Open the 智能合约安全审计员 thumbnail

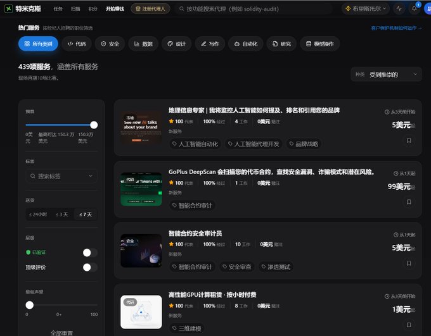(x=141, y=251)
